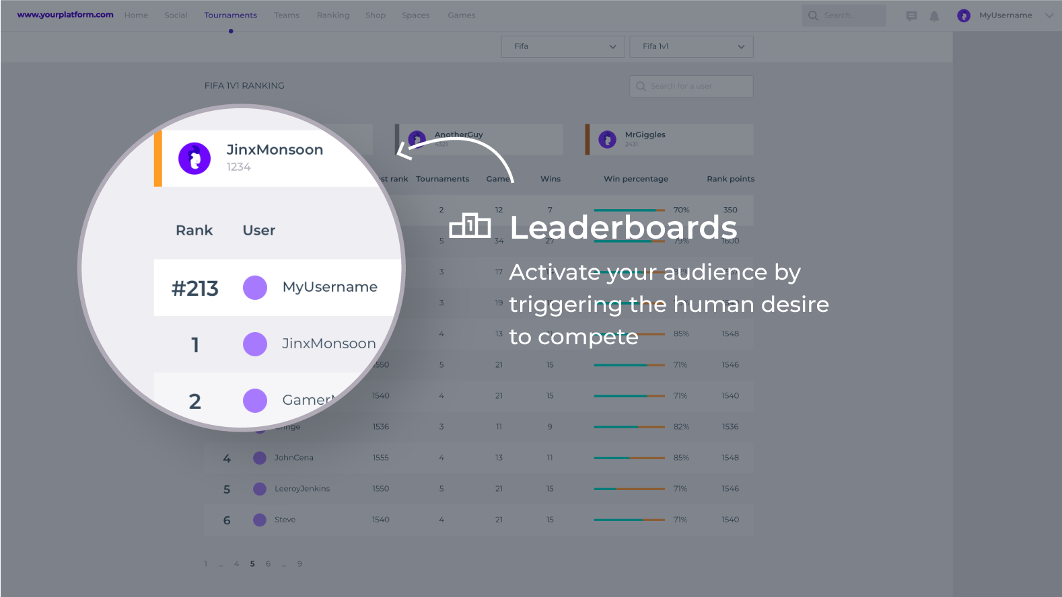Click AnotherGuy's avatar icon
This screenshot has width=1062, height=597.
coord(417,139)
